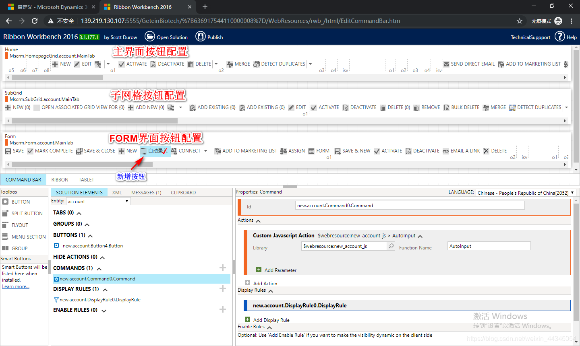Click Add Display Rule

click(x=267, y=320)
